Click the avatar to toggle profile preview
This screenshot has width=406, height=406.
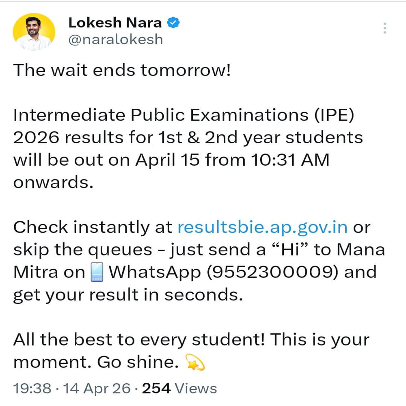click(34, 31)
